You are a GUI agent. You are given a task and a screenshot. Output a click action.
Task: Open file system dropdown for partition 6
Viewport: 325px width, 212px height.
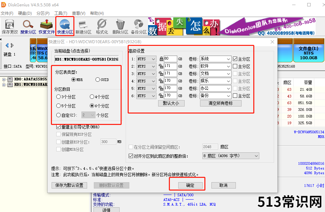click(x=146, y=96)
